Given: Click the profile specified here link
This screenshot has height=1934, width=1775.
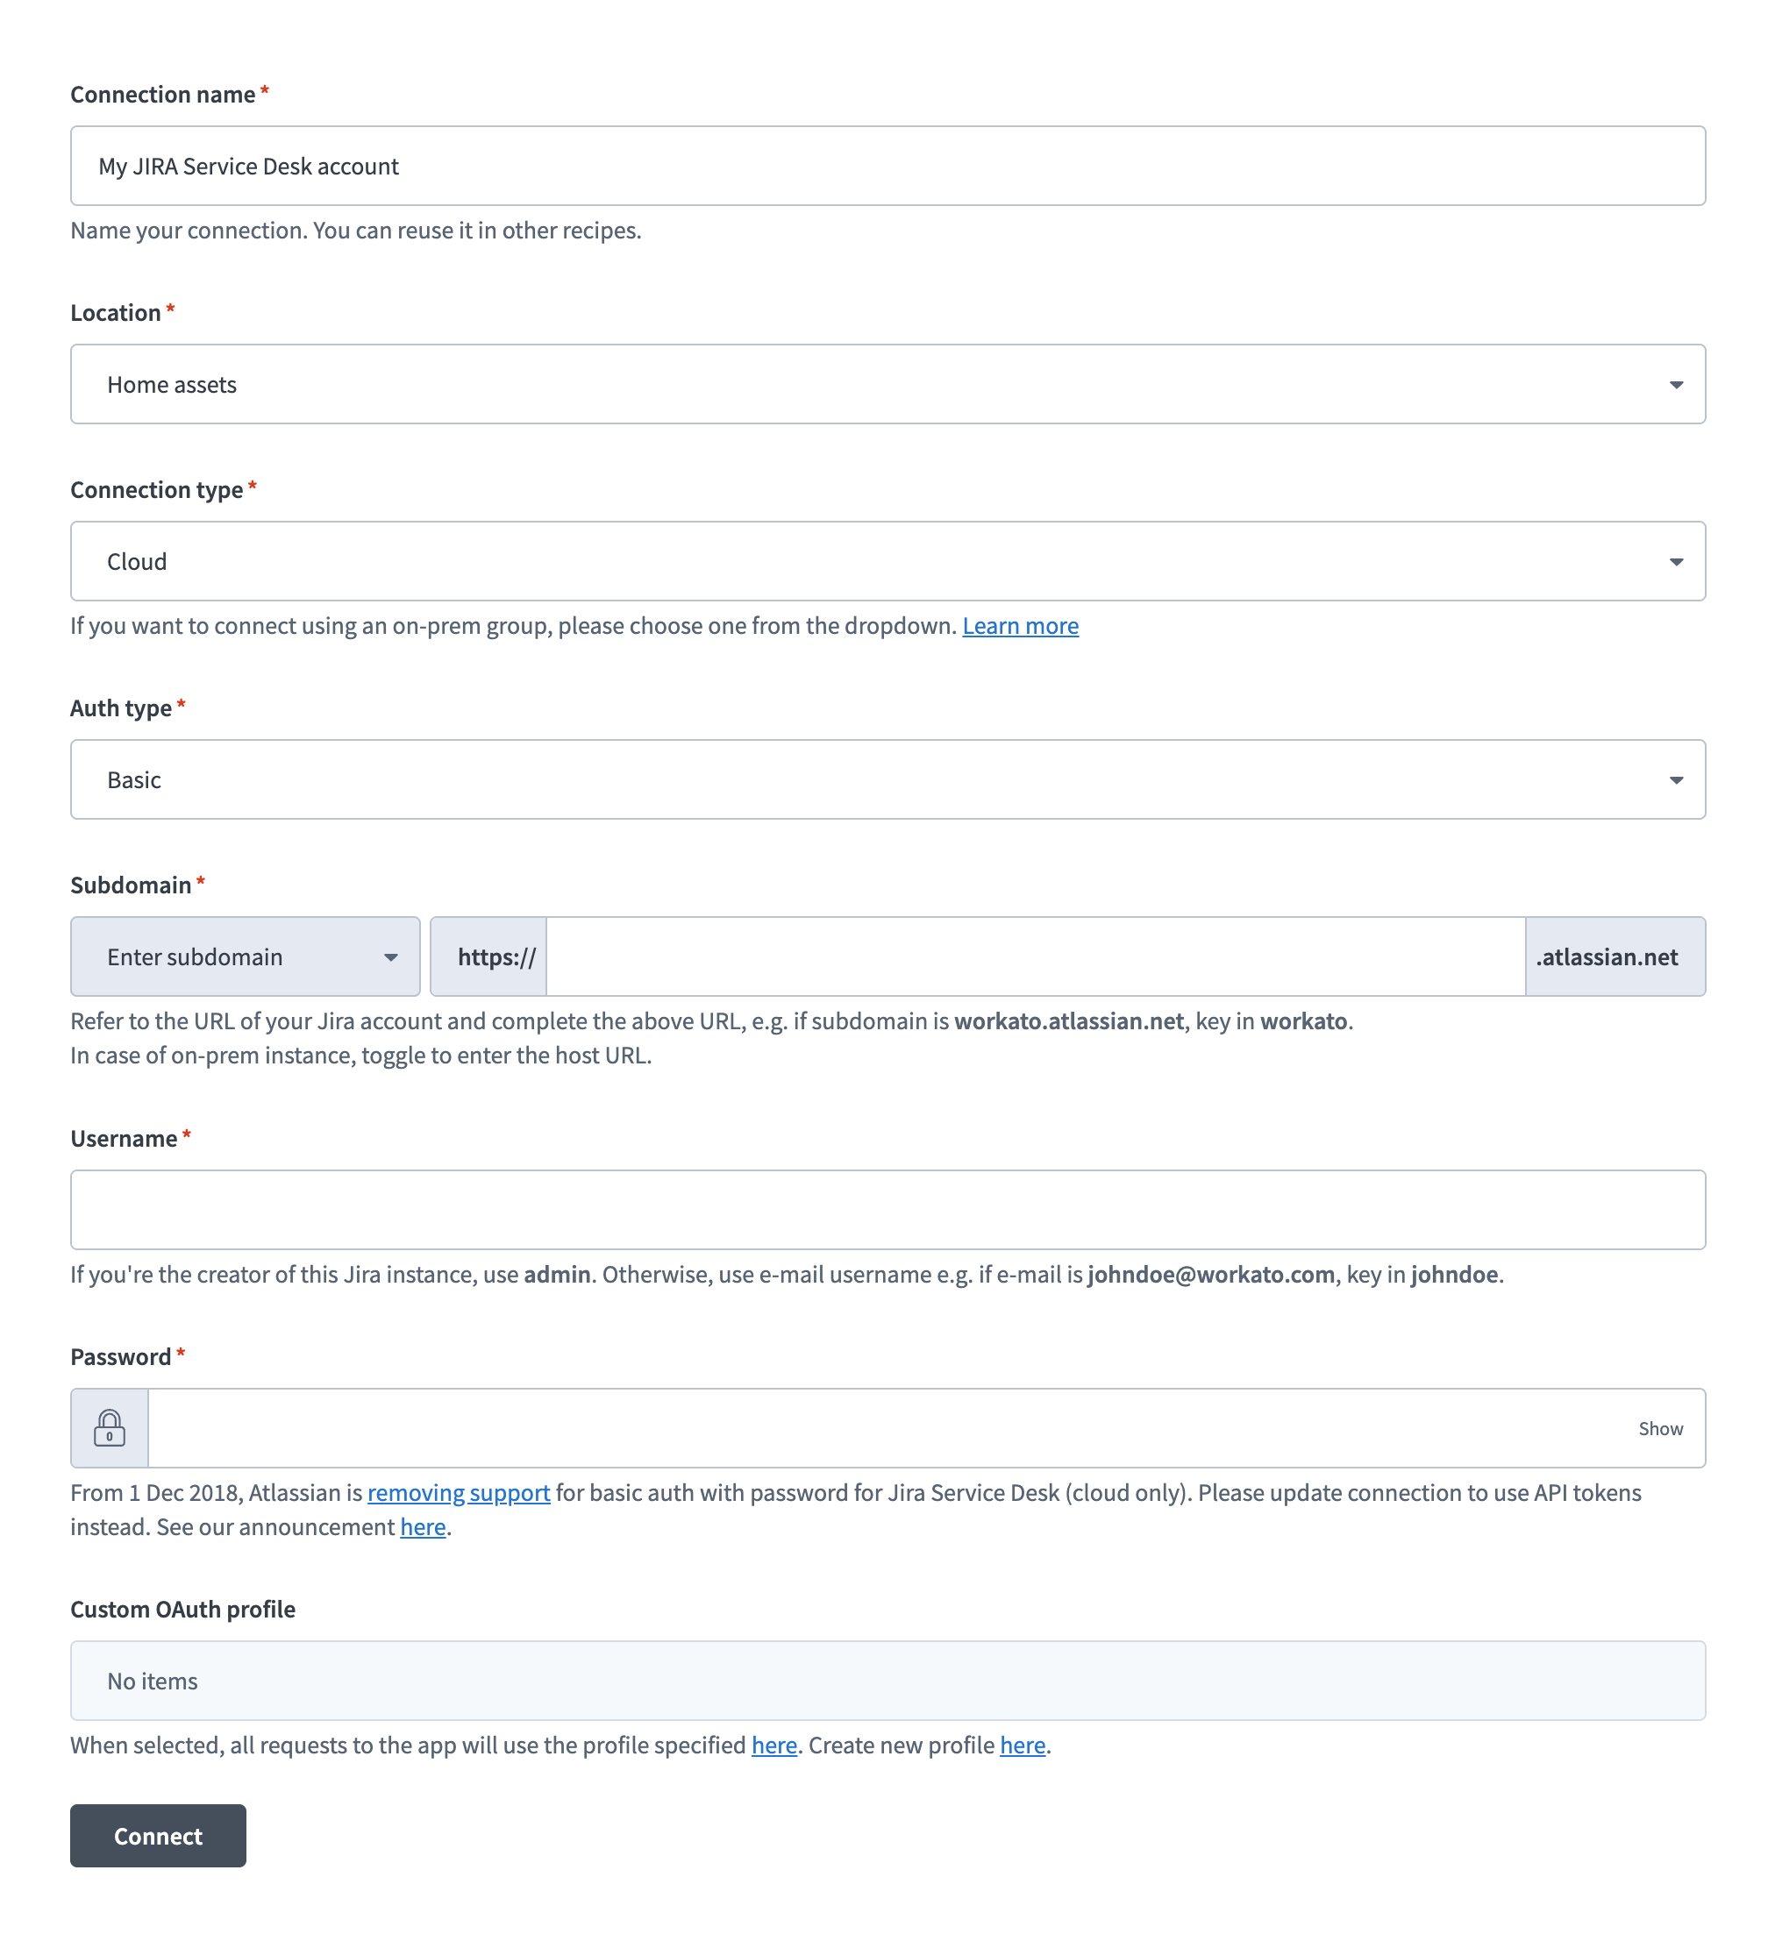Looking at the screenshot, I should click(773, 1745).
